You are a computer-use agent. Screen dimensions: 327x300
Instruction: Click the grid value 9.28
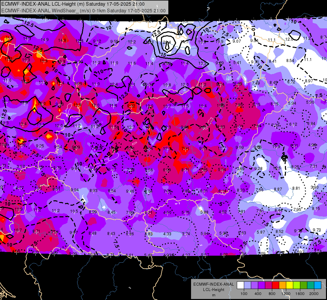click(259, 168)
